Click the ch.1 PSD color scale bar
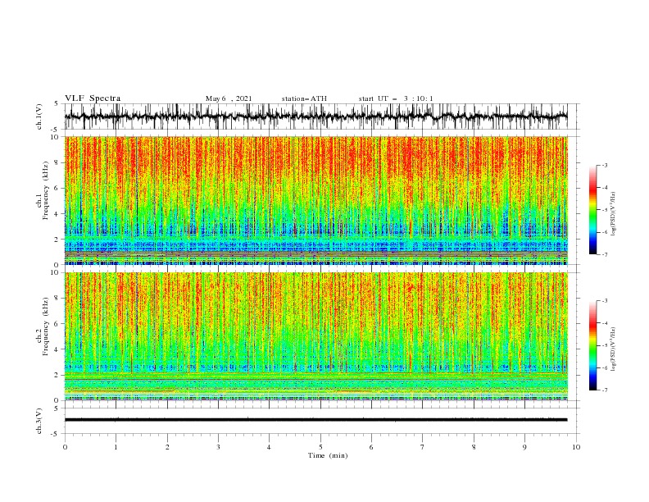The image size is (649, 502). tap(592, 210)
